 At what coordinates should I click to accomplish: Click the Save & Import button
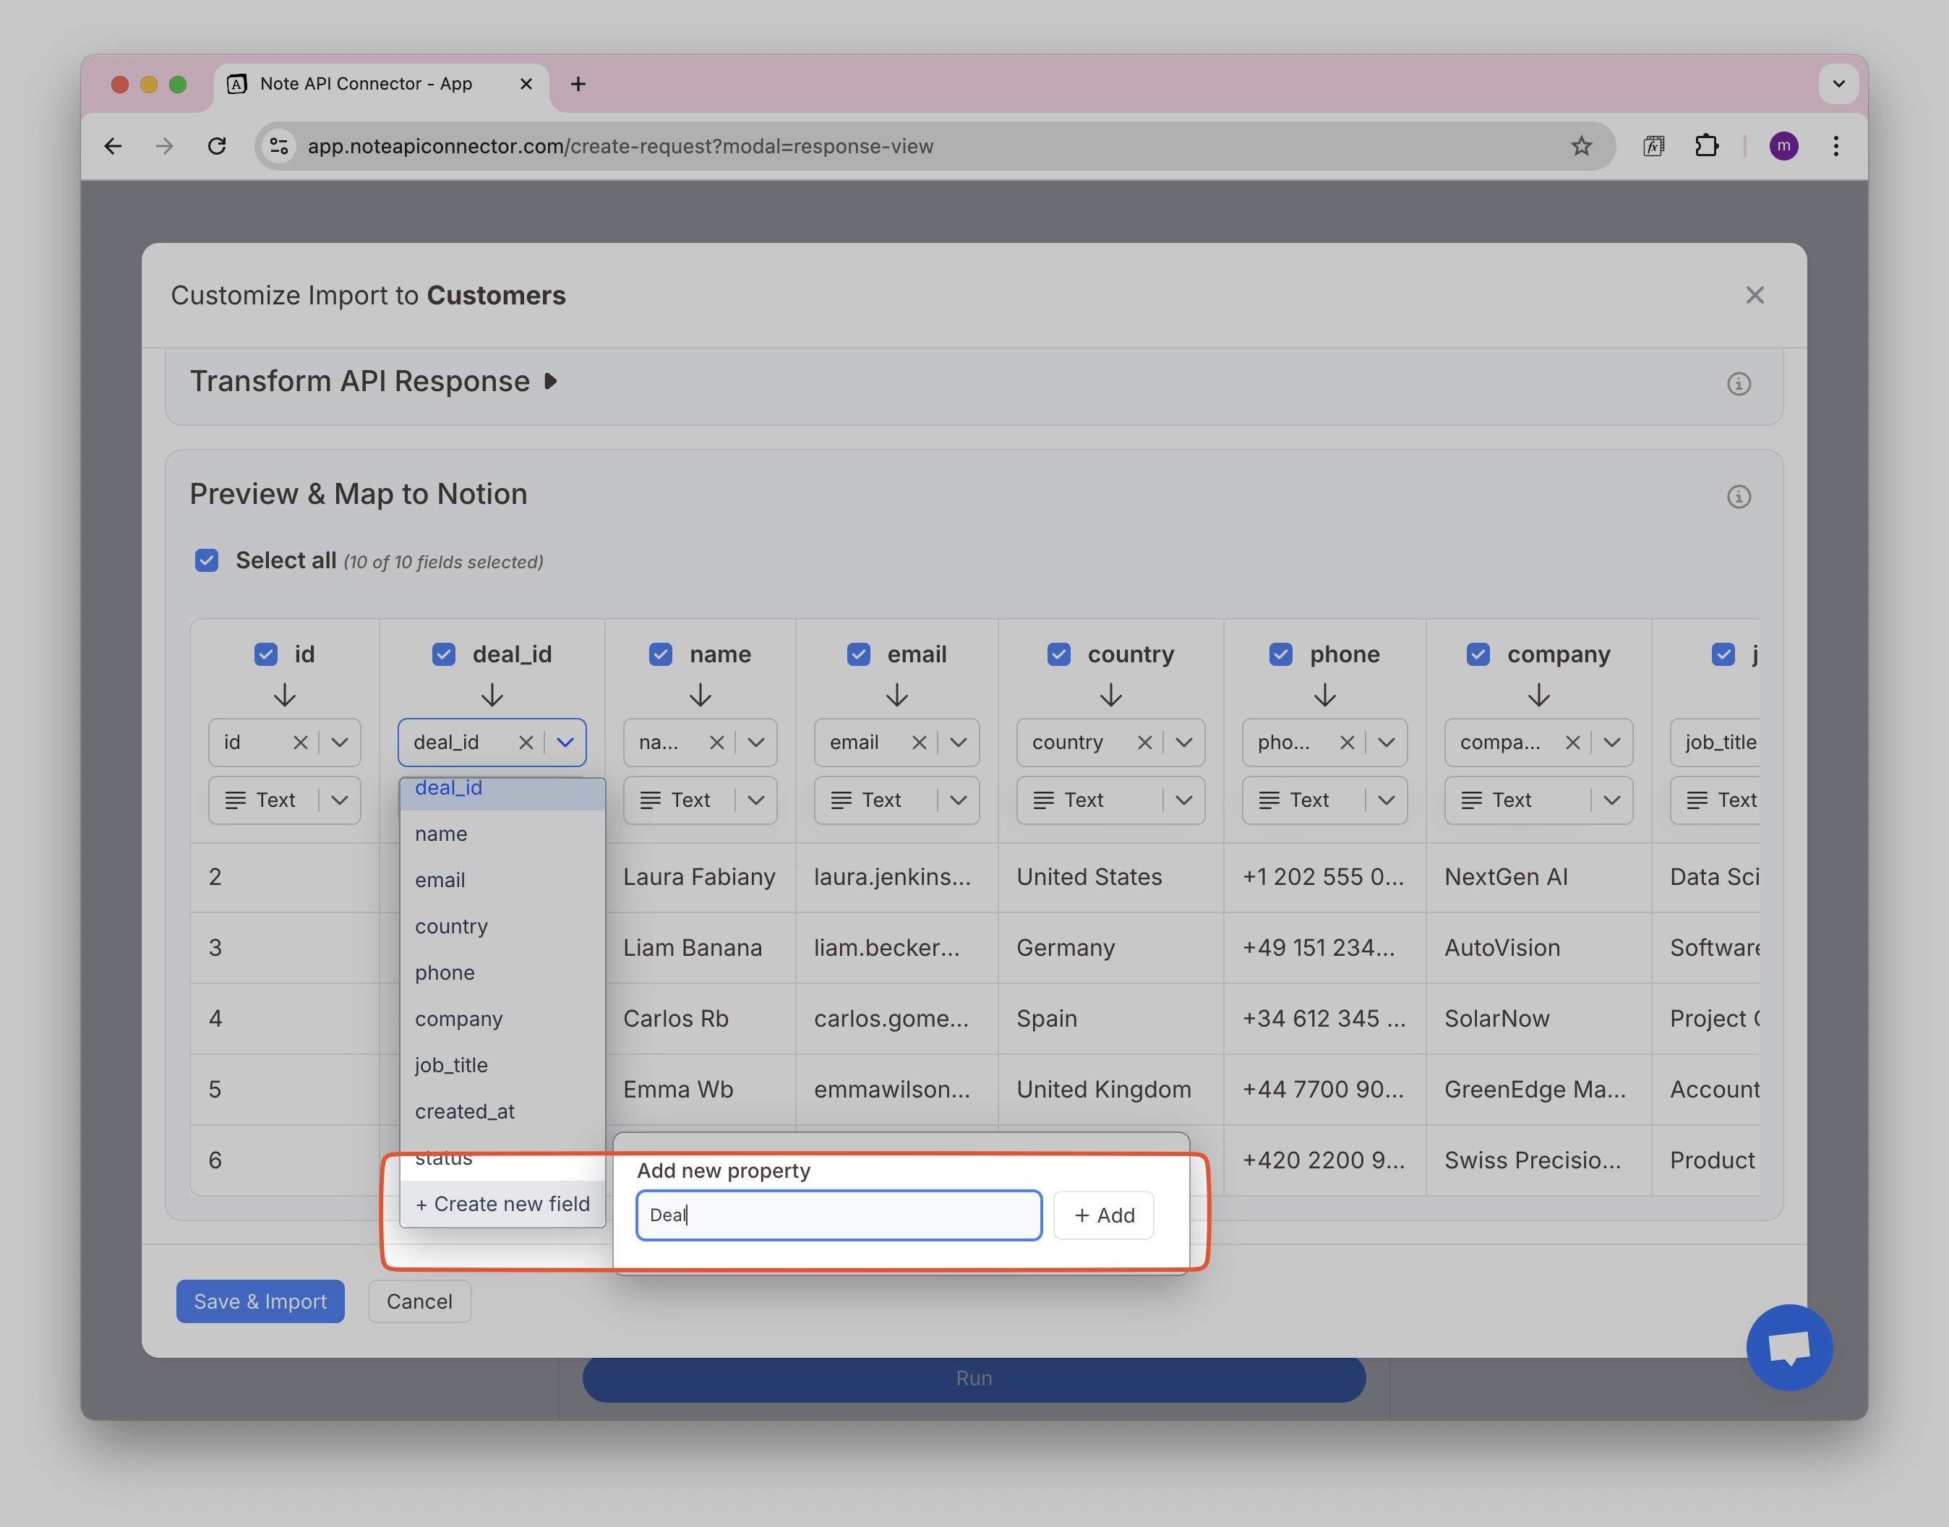260,1301
